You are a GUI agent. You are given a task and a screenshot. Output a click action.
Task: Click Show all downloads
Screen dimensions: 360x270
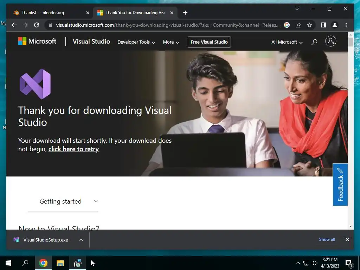(327, 239)
